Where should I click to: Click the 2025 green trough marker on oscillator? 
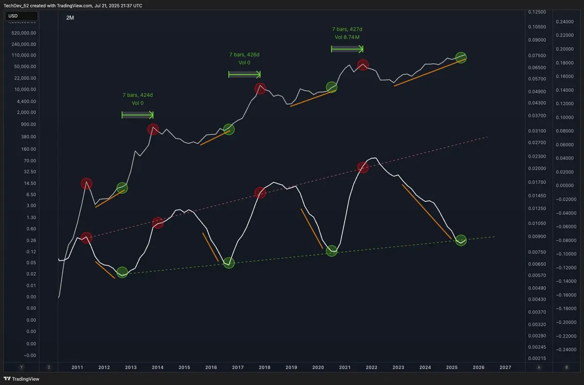click(x=461, y=240)
